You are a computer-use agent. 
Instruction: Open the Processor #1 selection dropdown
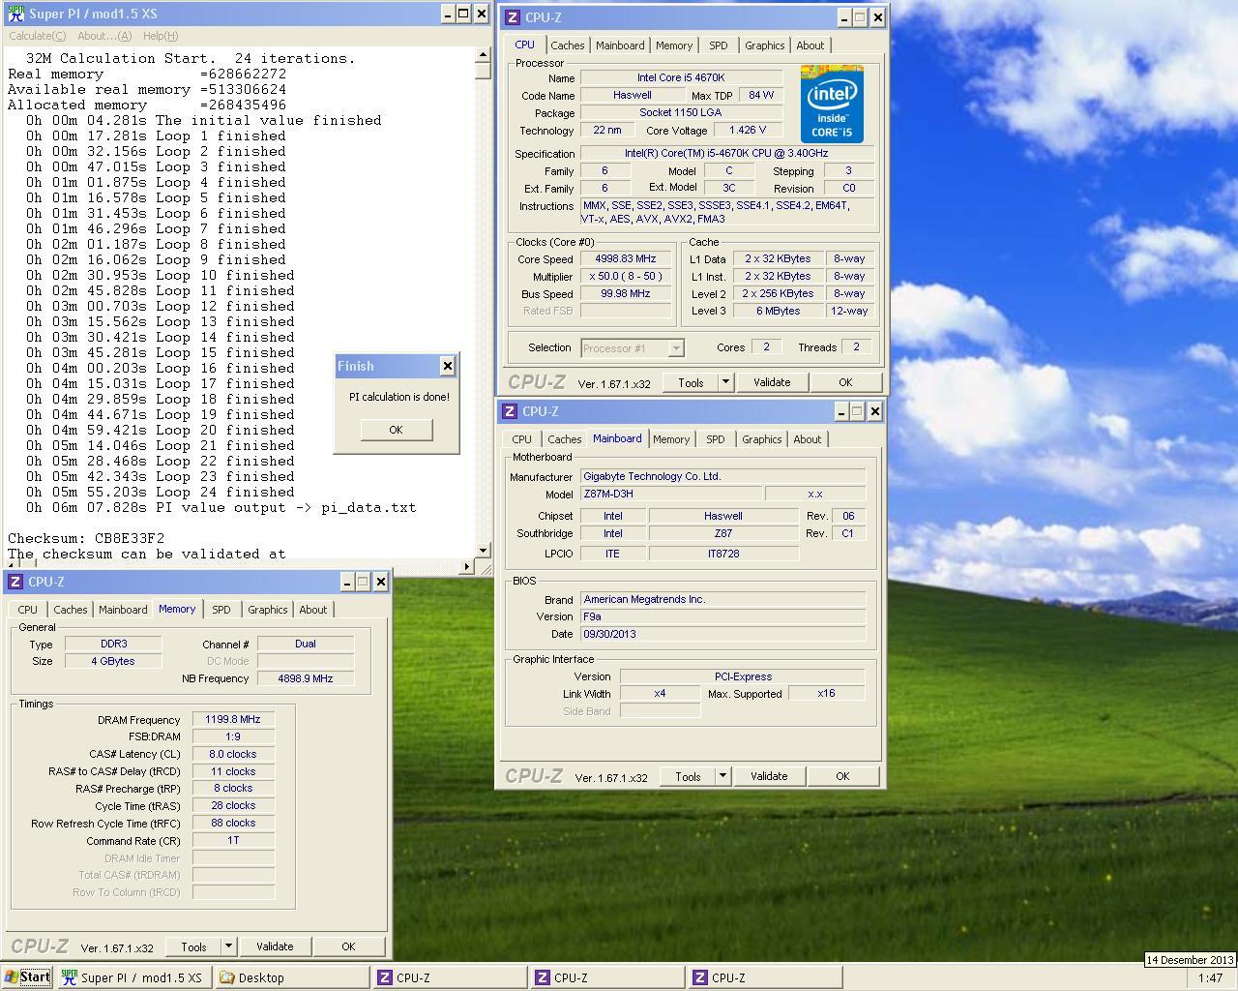point(676,348)
